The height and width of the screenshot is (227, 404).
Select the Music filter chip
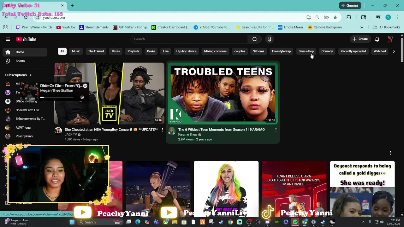pyautogui.click(x=76, y=51)
